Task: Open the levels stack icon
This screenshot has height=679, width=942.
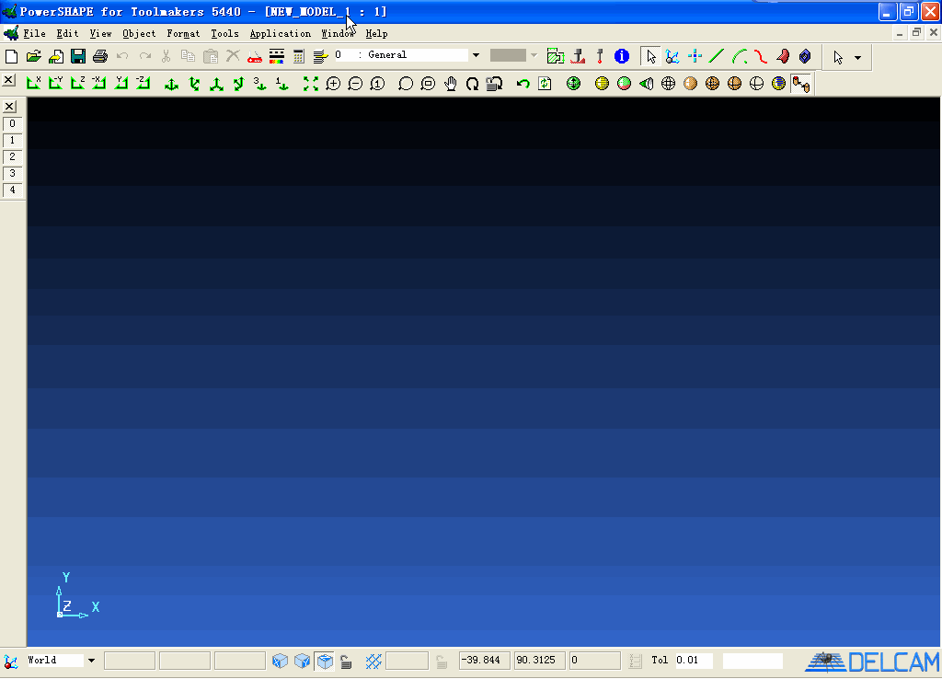Action: click(x=321, y=56)
